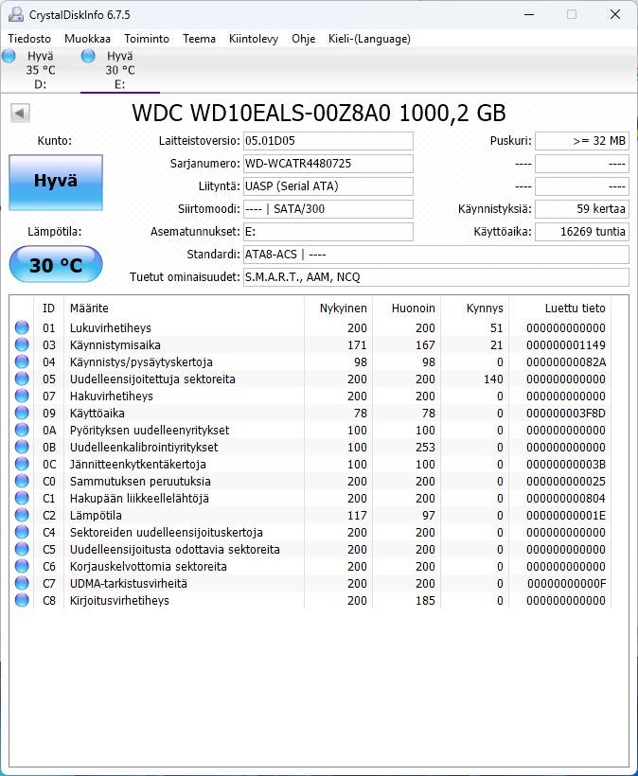Select the Lukuvirhetiheys attribute name

(111, 328)
